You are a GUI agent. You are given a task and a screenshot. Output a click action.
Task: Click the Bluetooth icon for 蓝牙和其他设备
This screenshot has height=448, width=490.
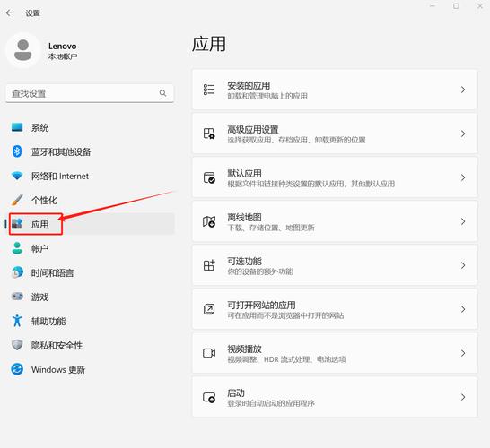[17, 151]
